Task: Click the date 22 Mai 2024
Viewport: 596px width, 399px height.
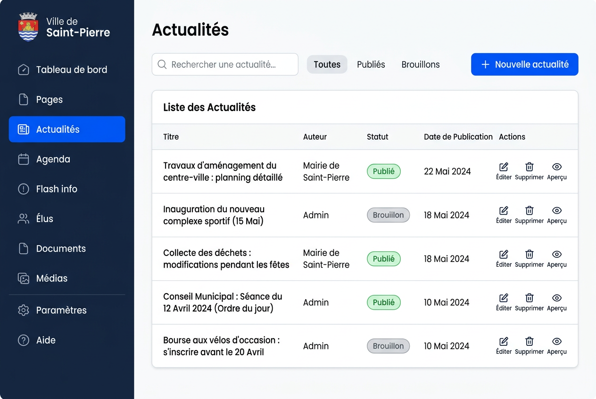Action: coord(447,171)
